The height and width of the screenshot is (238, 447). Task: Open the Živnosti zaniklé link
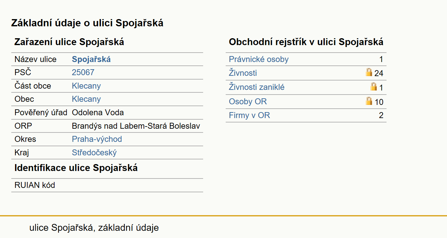pos(257,87)
